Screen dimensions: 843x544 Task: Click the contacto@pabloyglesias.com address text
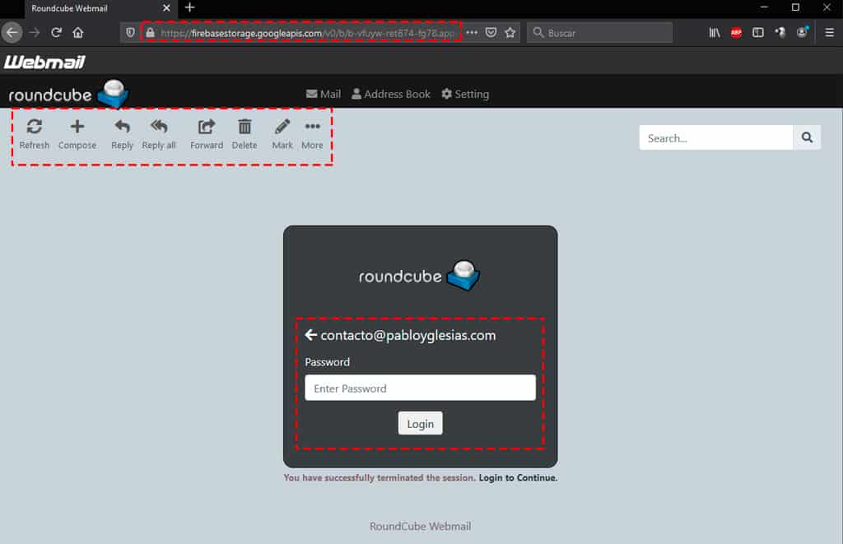[x=408, y=336]
